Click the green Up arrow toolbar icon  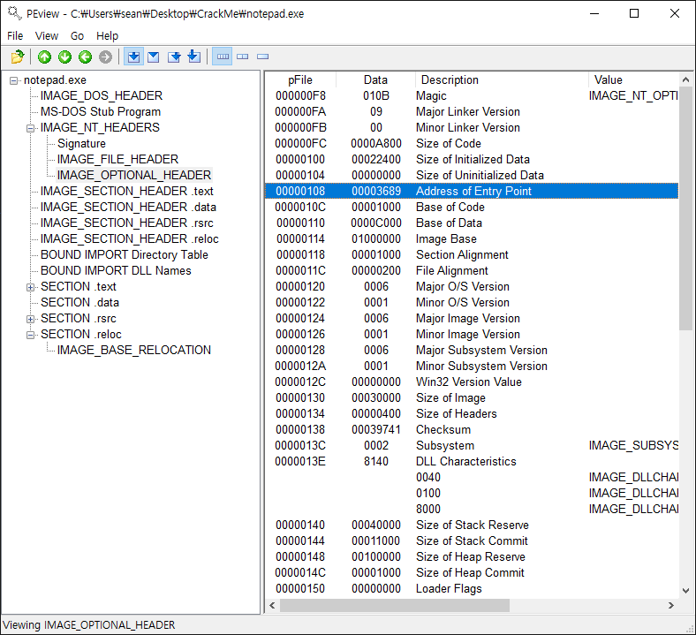point(44,57)
